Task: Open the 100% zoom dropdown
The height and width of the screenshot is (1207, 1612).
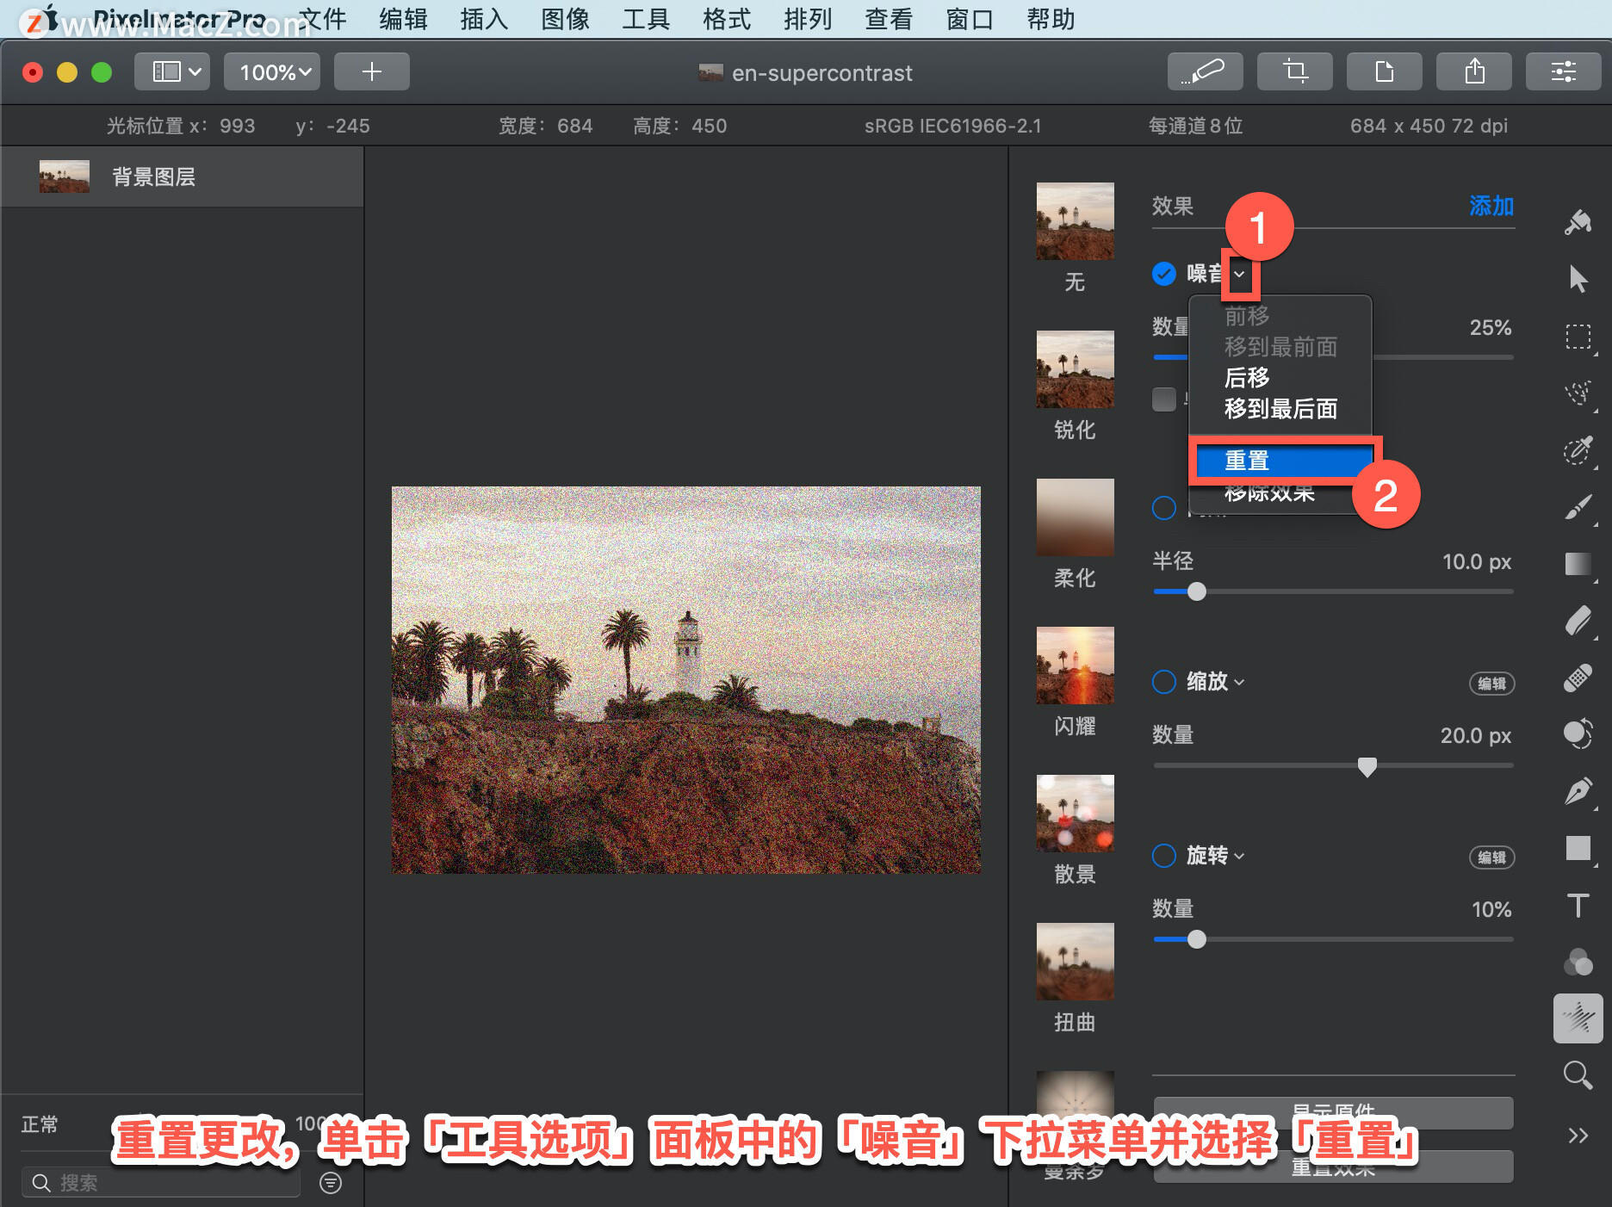Action: [272, 71]
